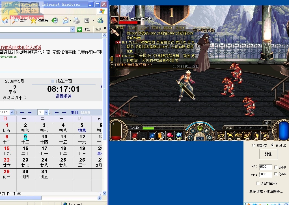This screenshot has height=205, width=289.
Task: Open the inventory chest button on HUD
Action: [x=207, y=131]
